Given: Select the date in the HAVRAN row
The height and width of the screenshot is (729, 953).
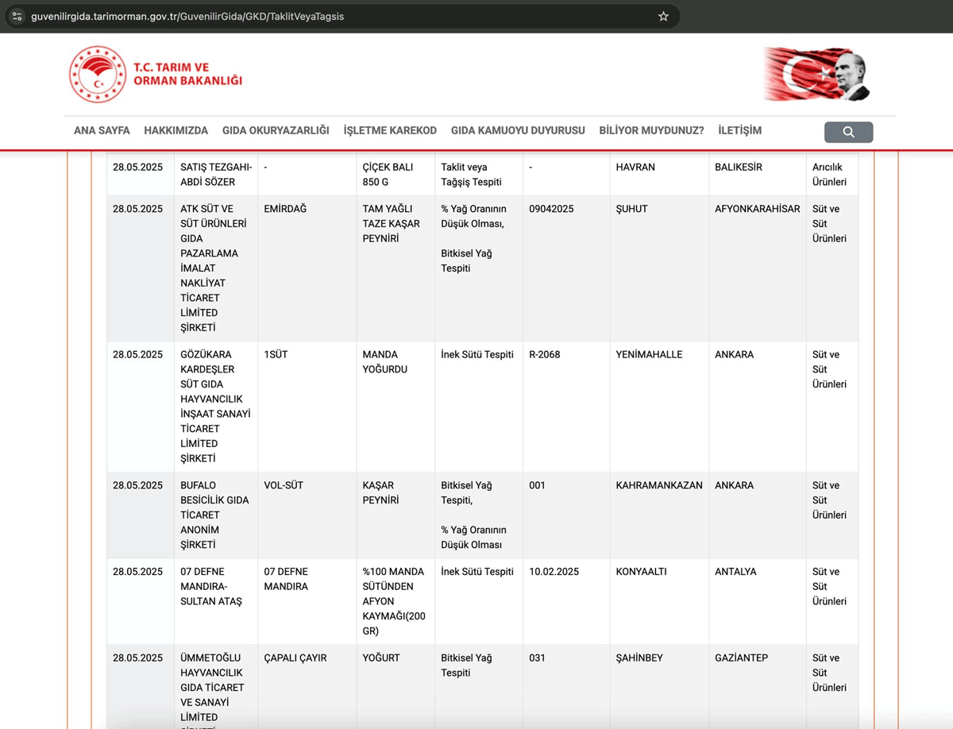Looking at the screenshot, I should [141, 175].
